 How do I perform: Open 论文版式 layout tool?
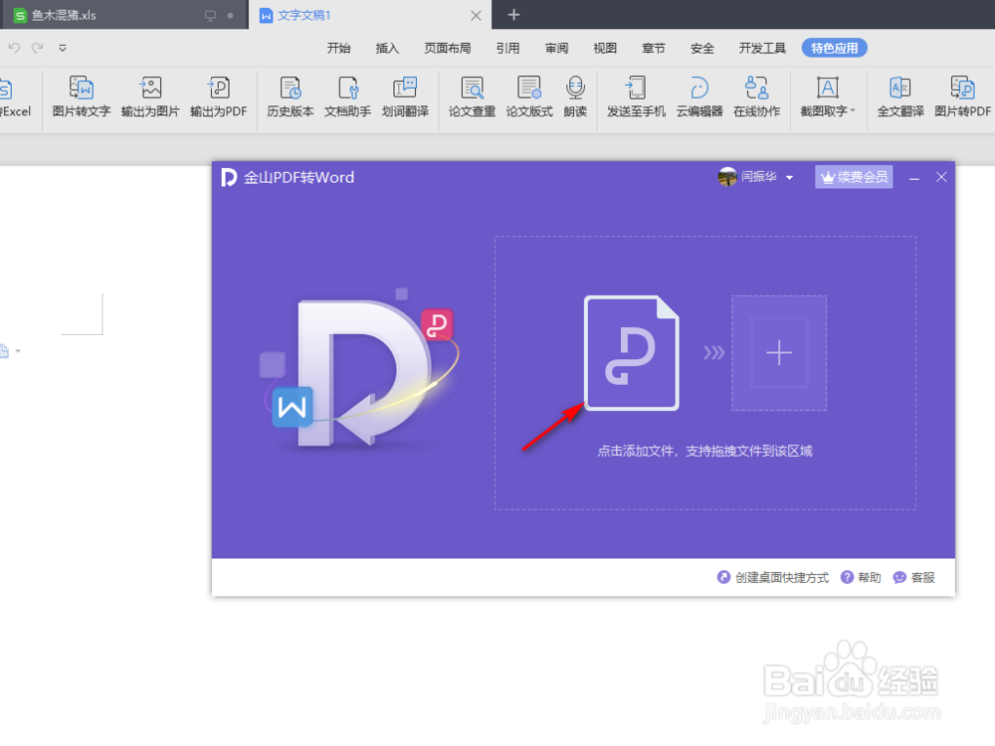[x=529, y=96]
